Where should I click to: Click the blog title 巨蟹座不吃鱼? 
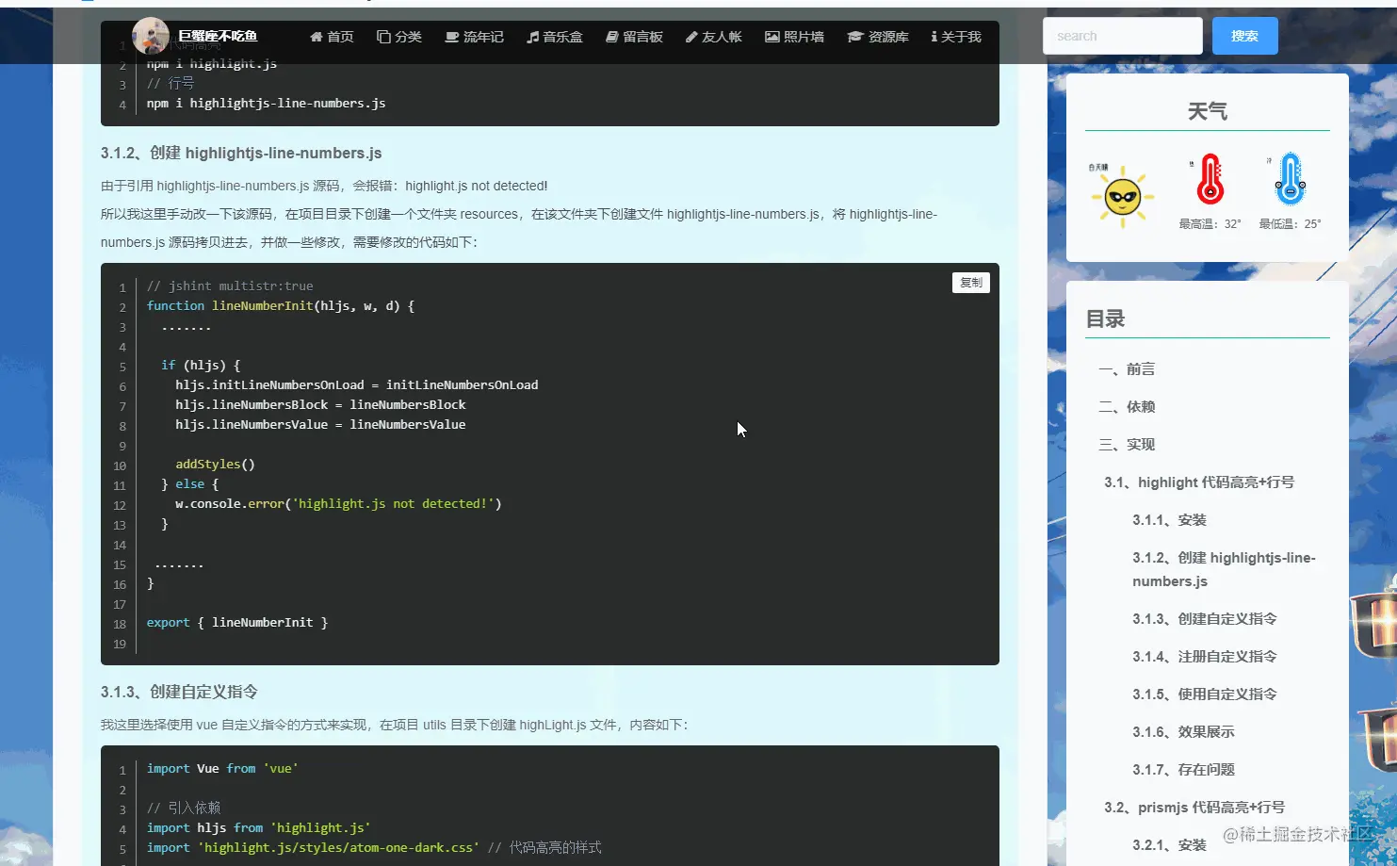pos(218,36)
